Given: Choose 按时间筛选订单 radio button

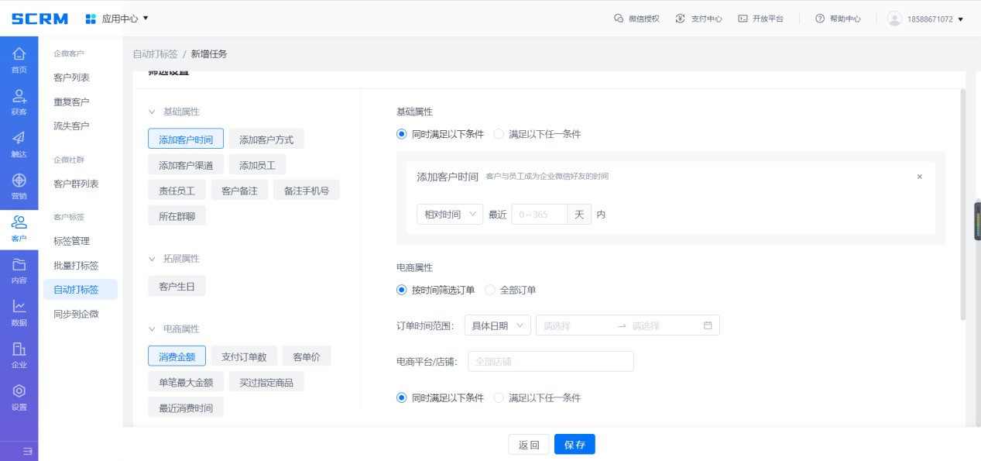Looking at the screenshot, I should (x=402, y=290).
